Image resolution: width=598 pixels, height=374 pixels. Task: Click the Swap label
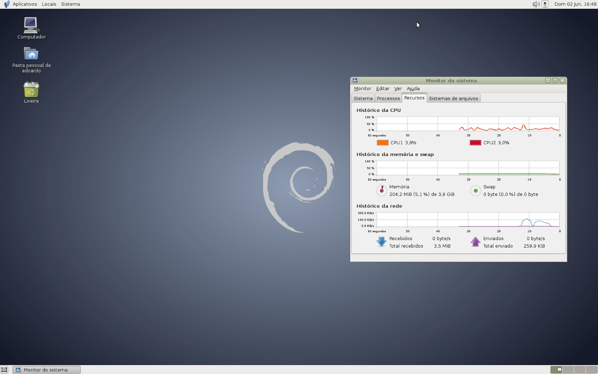(489, 187)
